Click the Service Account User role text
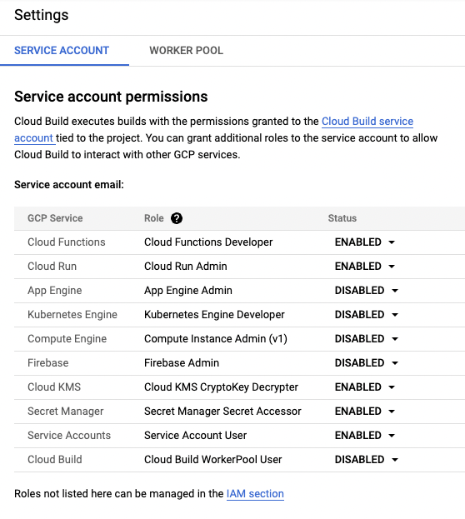Viewport: 465px width, 519px height. (x=195, y=436)
